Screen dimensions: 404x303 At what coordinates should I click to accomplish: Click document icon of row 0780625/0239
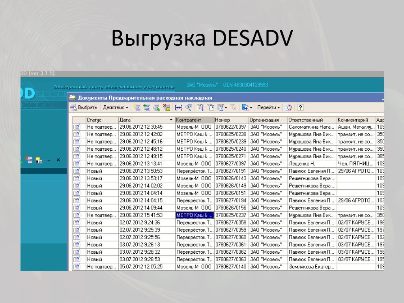pos(77,142)
